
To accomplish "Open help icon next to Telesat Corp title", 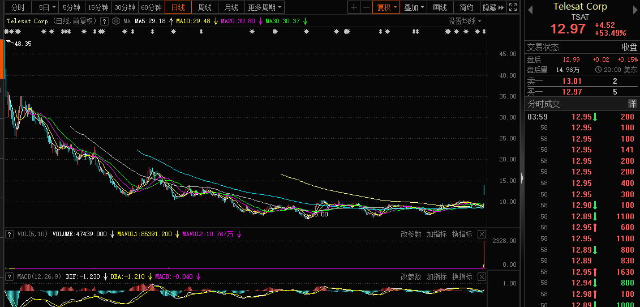I will (105, 22).
